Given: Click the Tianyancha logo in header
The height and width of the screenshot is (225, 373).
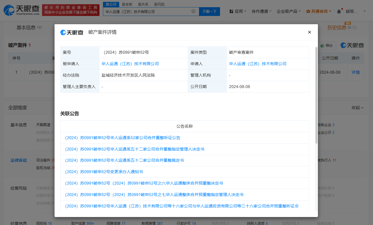Looking at the screenshot, I should tap(21, 10).
